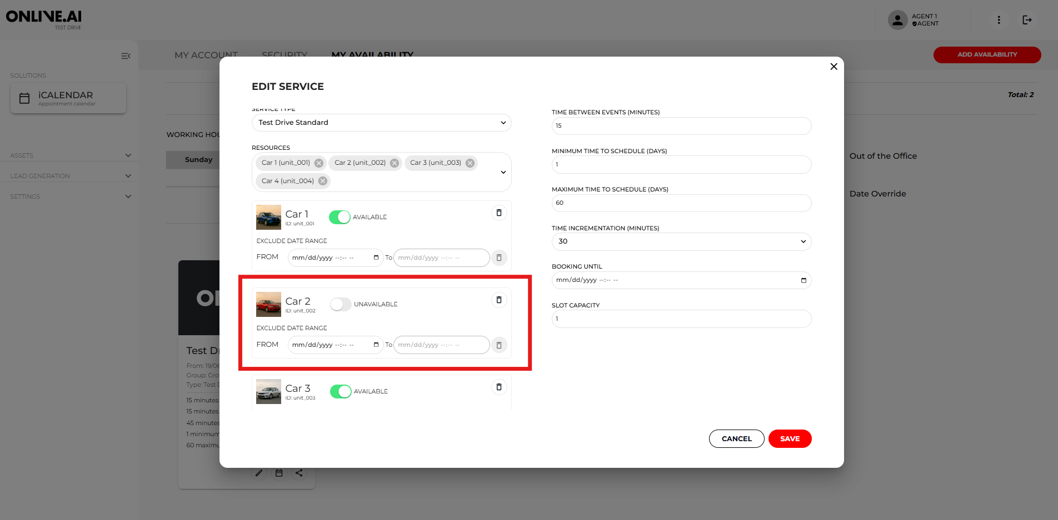Close the Edit Service dialog

(834, 67)
